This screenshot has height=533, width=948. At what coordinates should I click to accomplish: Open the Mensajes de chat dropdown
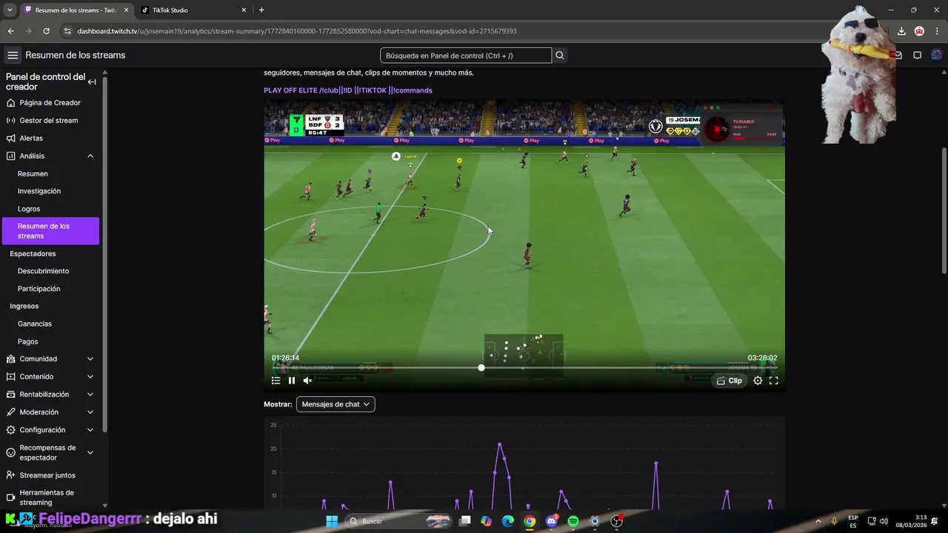click(336, 404)
